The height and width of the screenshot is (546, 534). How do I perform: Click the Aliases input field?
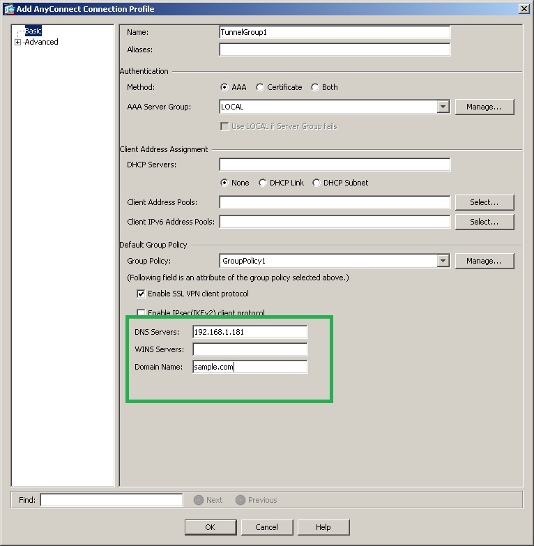[x=335, y=50]
